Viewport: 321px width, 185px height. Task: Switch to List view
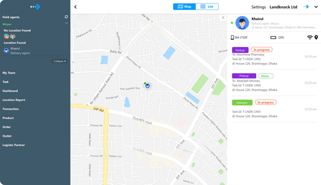pos(207,7)
